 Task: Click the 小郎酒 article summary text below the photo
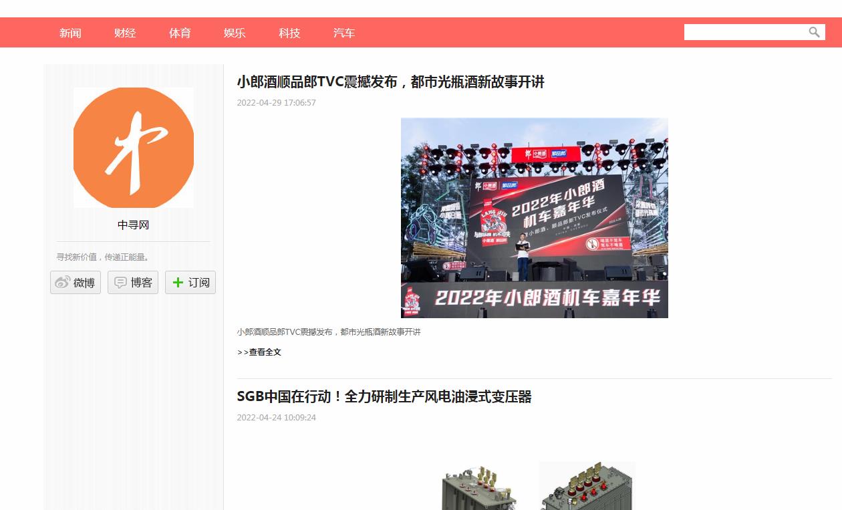329,332
